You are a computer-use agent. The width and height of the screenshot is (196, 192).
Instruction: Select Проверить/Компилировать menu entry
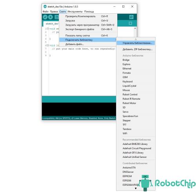[88, 16]
